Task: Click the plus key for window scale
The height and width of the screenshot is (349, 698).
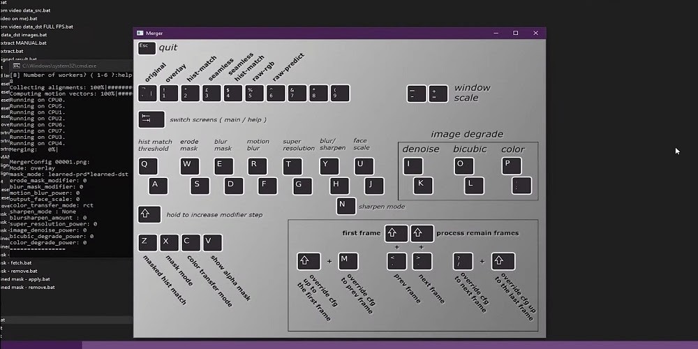Action: [x=438, y=94]
